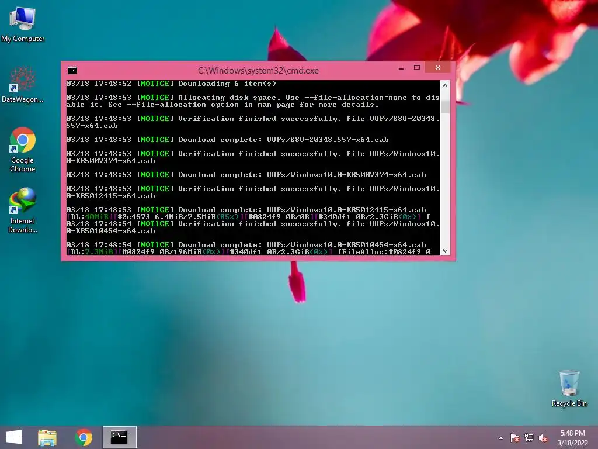Click "Download complete: UUPs/SSU-20348.557-x64.cab" line
This screenshot has width=598, height=449.
[227, 140]
